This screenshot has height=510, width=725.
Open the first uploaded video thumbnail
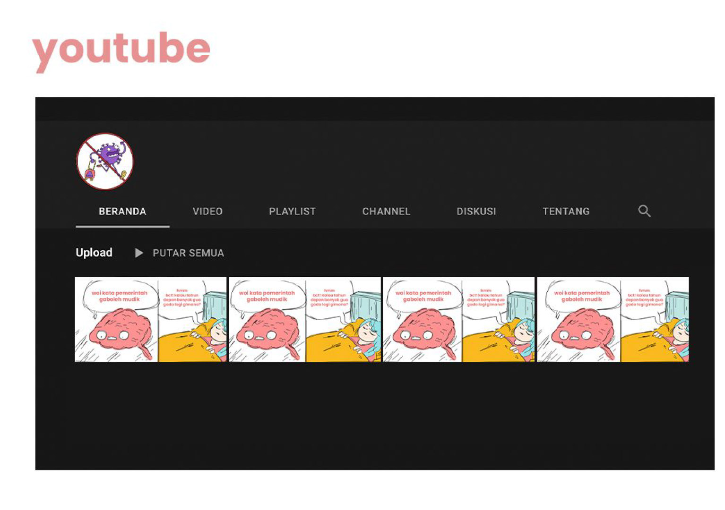150,320
